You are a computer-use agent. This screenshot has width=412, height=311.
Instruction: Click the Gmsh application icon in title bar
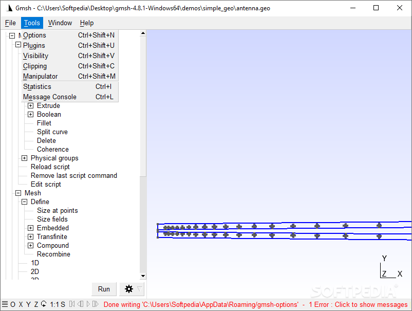coord(9,8)
